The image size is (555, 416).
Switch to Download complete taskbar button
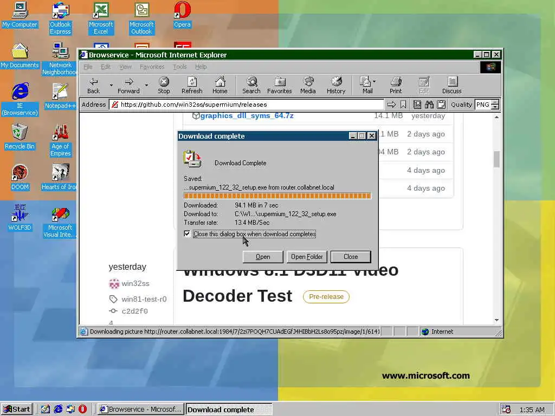click(229, 409)
